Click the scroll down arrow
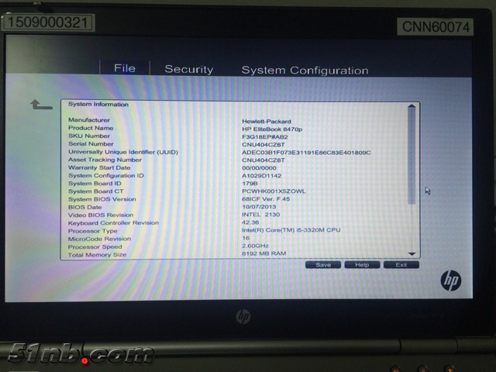Image resolution: width=496 pixels, height=372 pixels. pos(412,253)
